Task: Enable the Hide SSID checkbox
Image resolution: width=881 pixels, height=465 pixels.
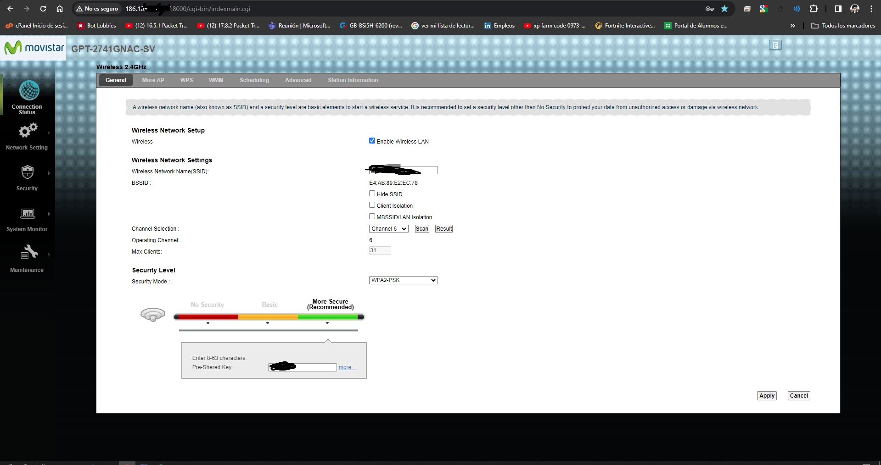Action: coord(372,194)
